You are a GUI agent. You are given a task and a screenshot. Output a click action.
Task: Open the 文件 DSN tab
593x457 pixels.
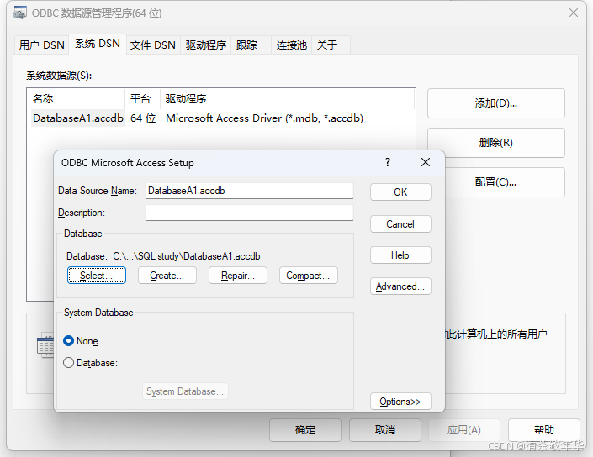(153, 45)
